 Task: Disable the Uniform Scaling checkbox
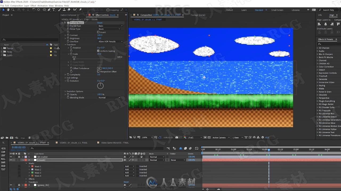point(98,51)
